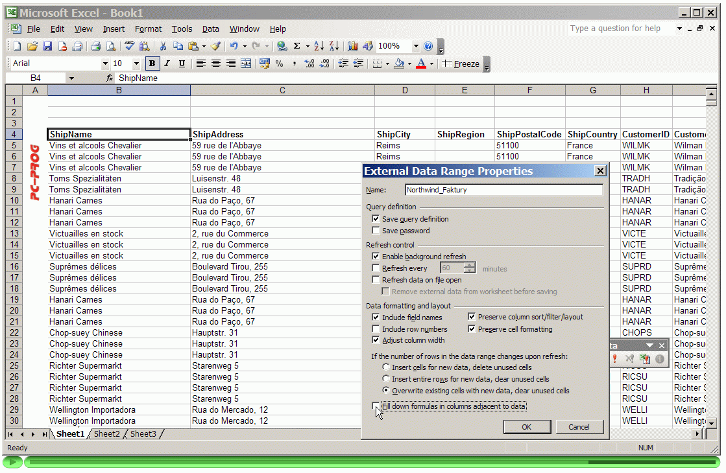726x473 pixels.
Task: Center align text
Action: click(216, 63)
